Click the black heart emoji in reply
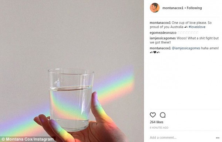 click(x=155, y=52)
